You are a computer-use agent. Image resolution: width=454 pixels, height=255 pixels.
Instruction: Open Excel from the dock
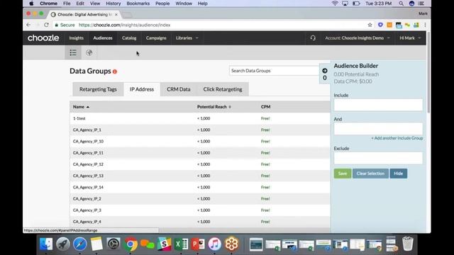(x=181, y=244)
